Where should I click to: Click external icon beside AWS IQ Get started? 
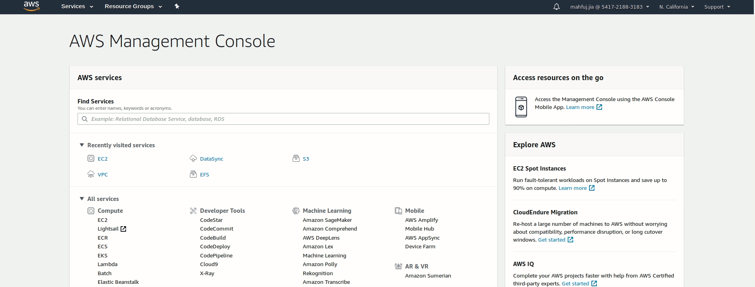[x=594, y=283]
